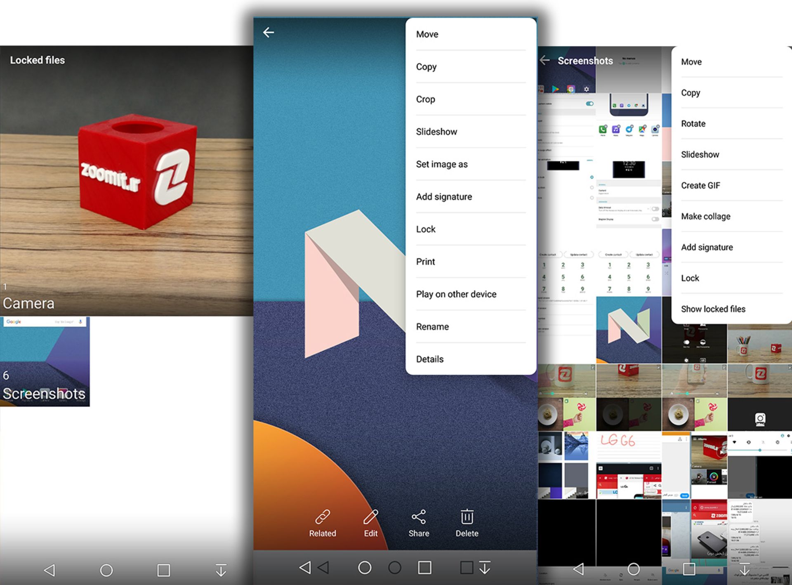Open the pencil cup photo thumbnail
The height and width of the screenshot is (585, 792).
[759, 343]
